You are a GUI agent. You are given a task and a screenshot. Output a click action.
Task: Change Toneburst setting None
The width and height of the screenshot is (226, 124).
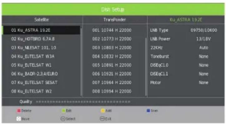click(x=204, y=56)
